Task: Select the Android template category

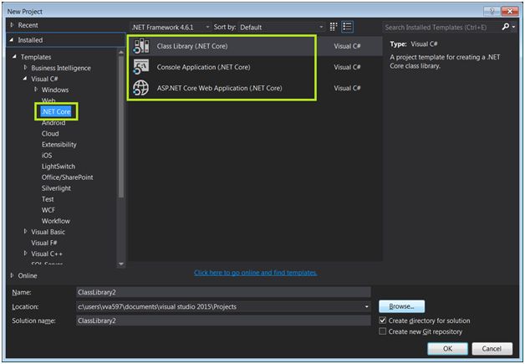Action: 54,123
